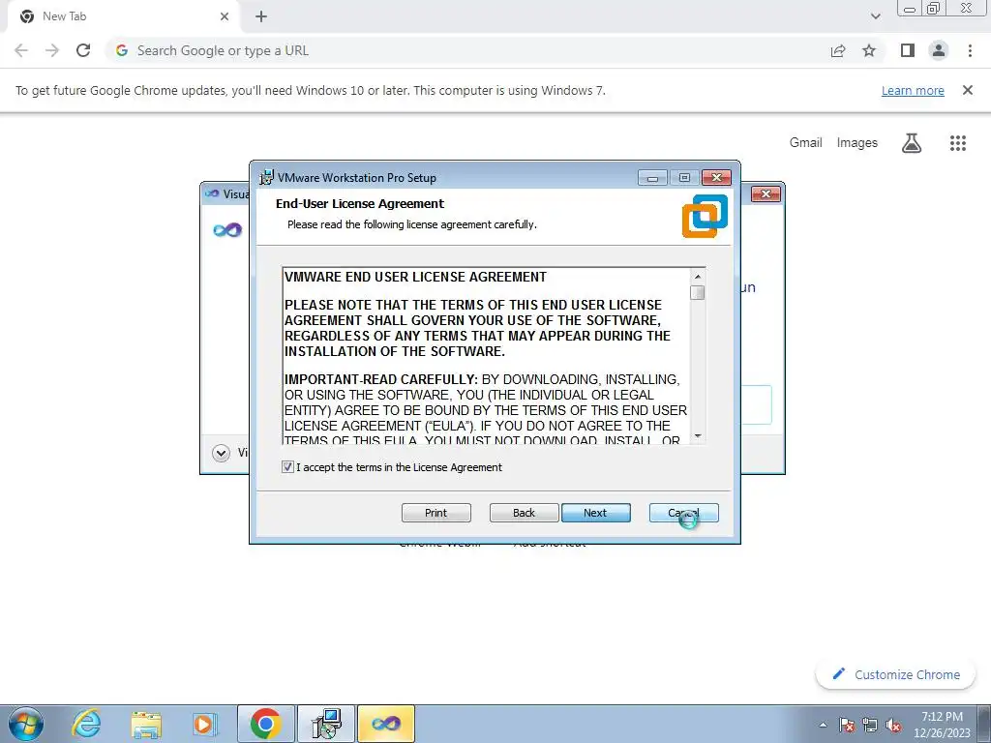The image size is (991, 743).
Task: Click the Chrome forward arrow
Action: (x=52, y=50)
